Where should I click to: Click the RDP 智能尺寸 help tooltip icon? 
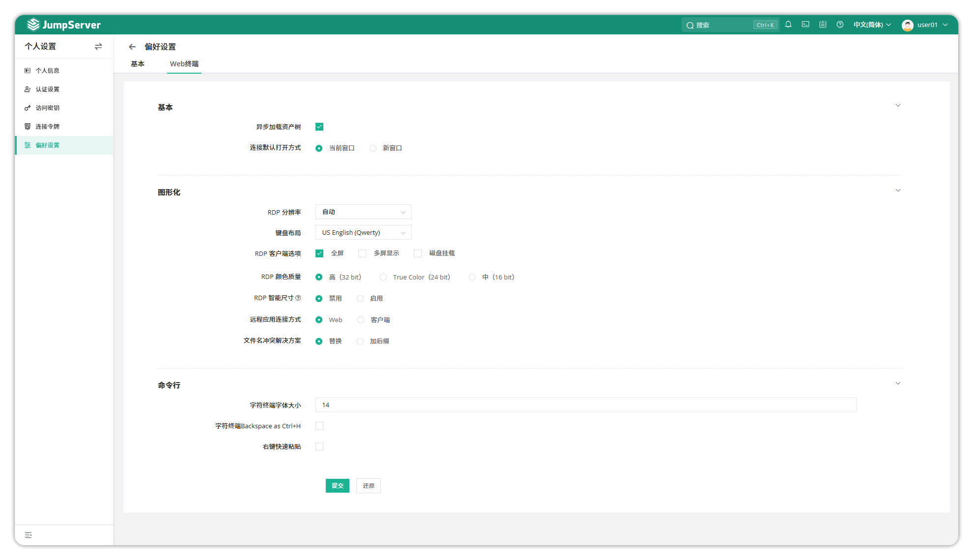tap(298, 298)
